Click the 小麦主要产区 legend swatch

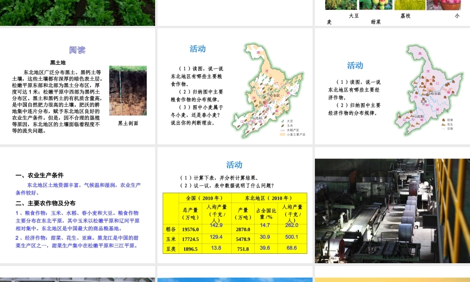pos(282,134)
